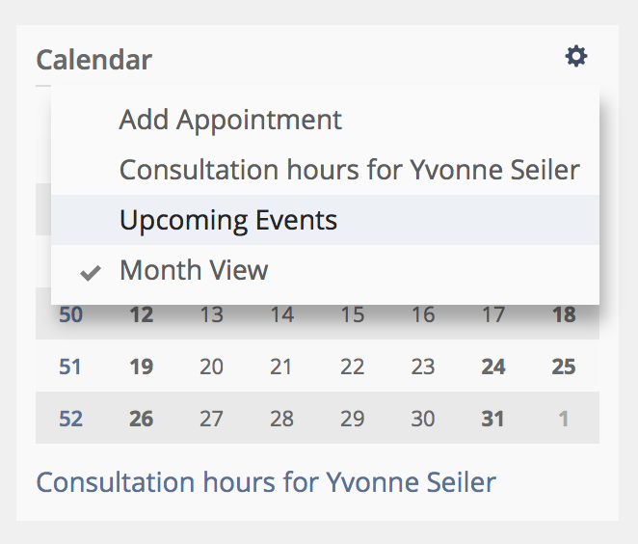Select day 18 in the calendar
This screenshot has height=544, width=638.
(564, 315)
